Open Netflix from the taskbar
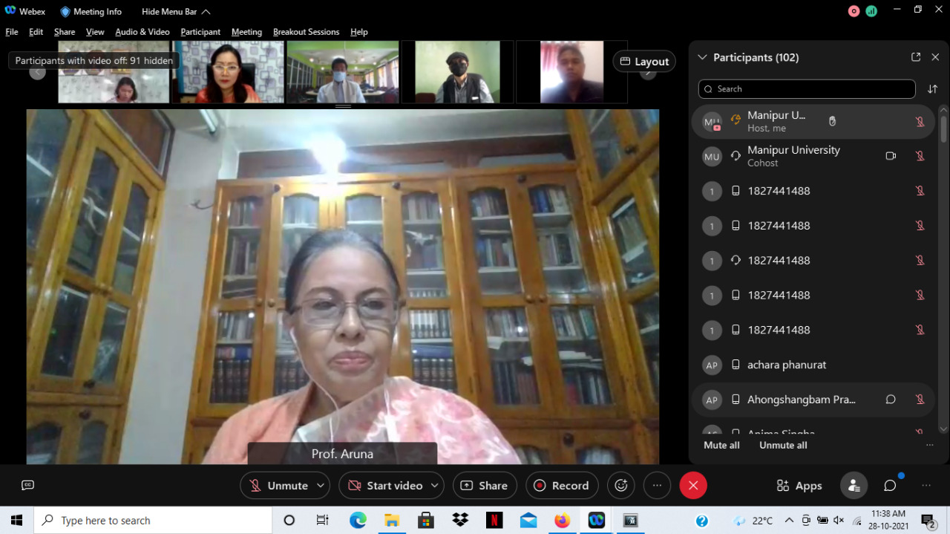 point(494,520)
